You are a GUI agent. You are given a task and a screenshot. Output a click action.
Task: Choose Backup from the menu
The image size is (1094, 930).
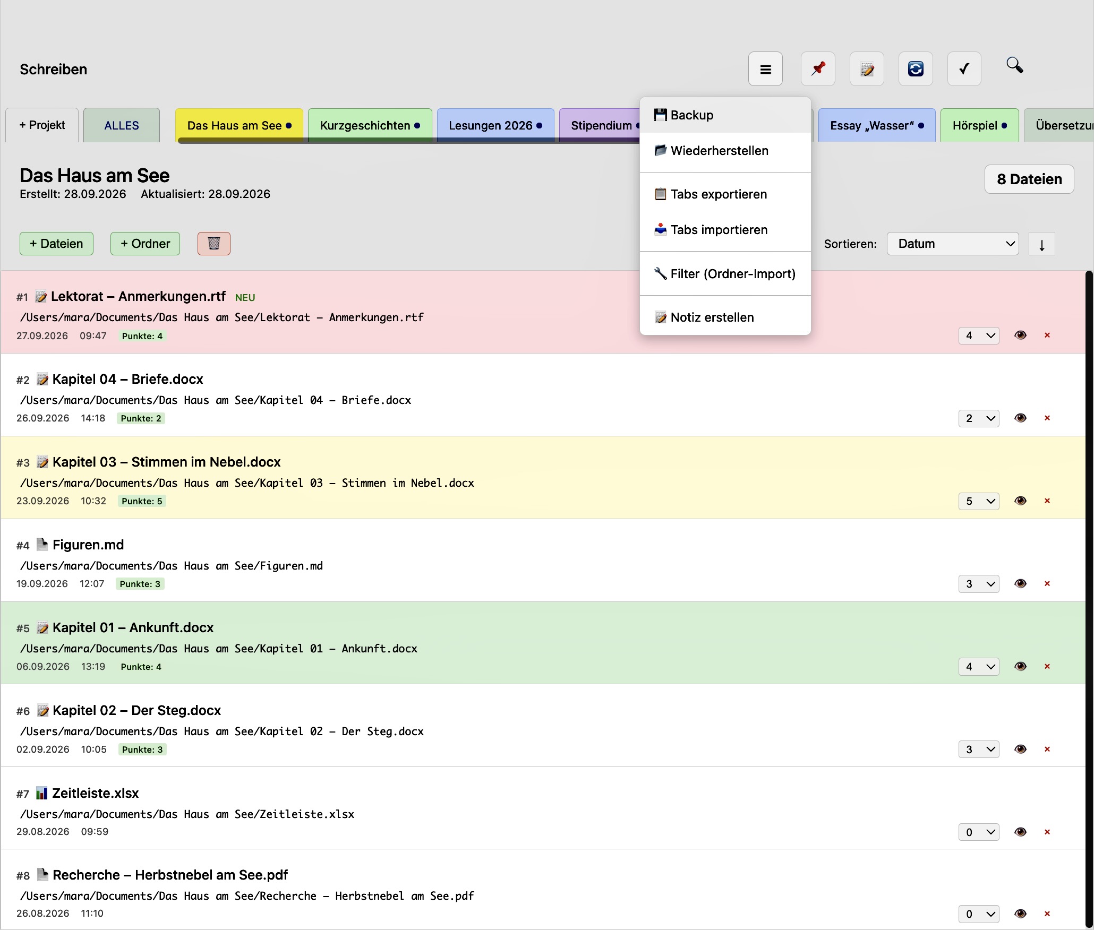click(725, 115)
